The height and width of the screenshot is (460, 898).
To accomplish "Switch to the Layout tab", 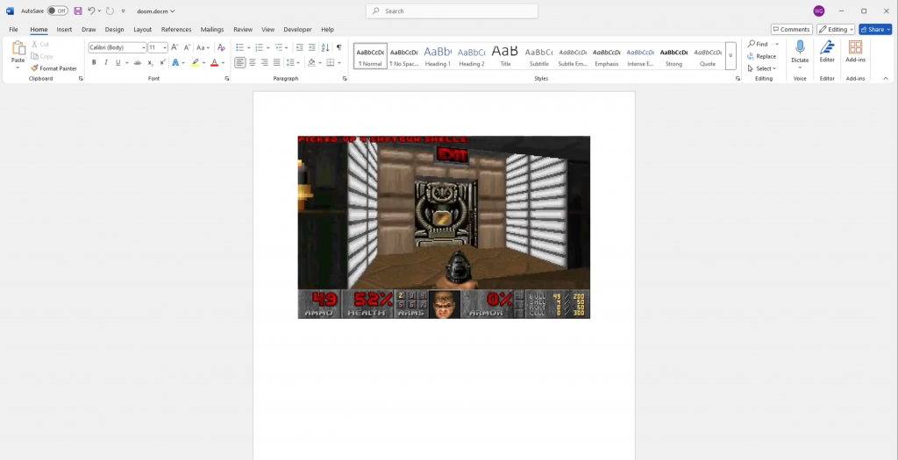I will click(143, 29).
